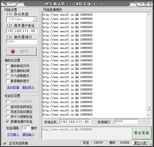Open the app icon menu in title bar
Image resolution: width=154 pixels, height=147 pixels.
(5, 4)
